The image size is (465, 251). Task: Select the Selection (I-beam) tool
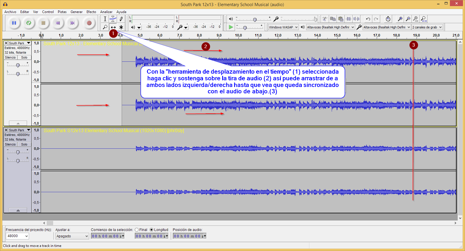(x=105, y=19)
